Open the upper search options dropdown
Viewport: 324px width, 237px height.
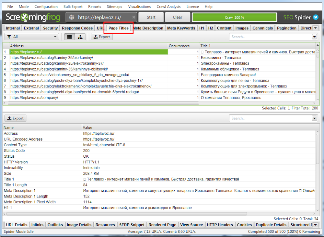[x=314, y=37]
